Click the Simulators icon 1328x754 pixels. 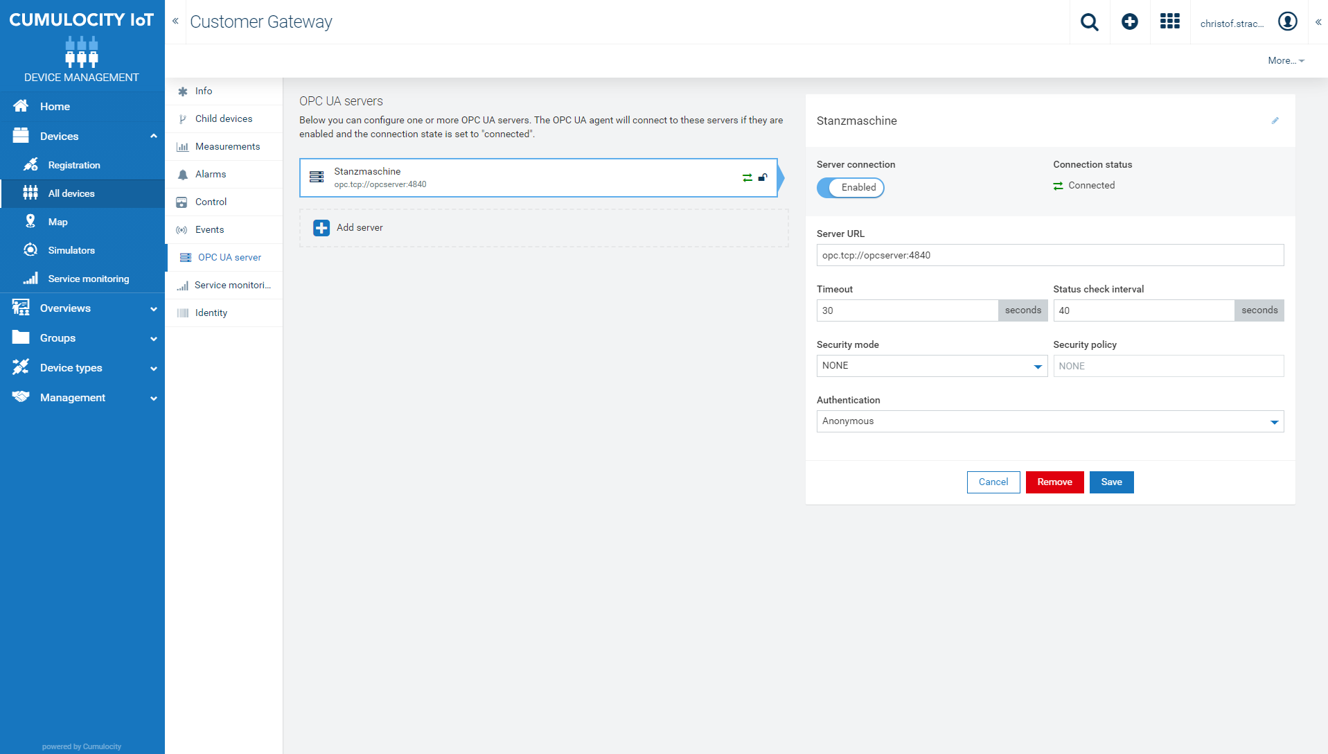30,250
